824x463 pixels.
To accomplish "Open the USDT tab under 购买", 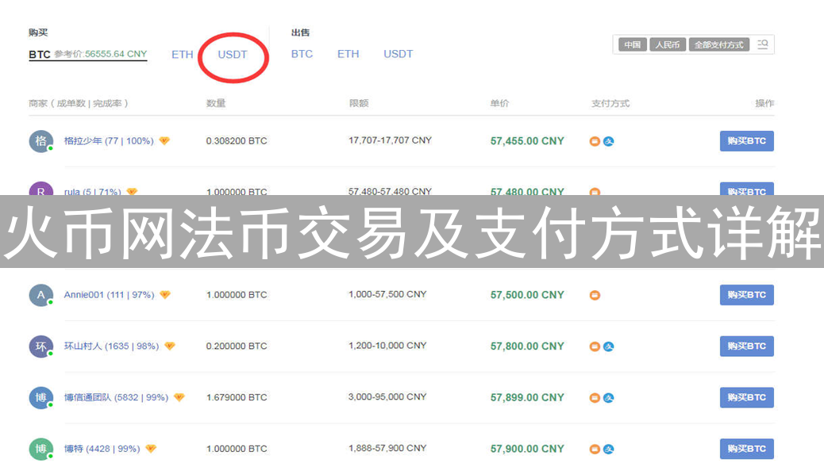I will click(x=233, y=54).
